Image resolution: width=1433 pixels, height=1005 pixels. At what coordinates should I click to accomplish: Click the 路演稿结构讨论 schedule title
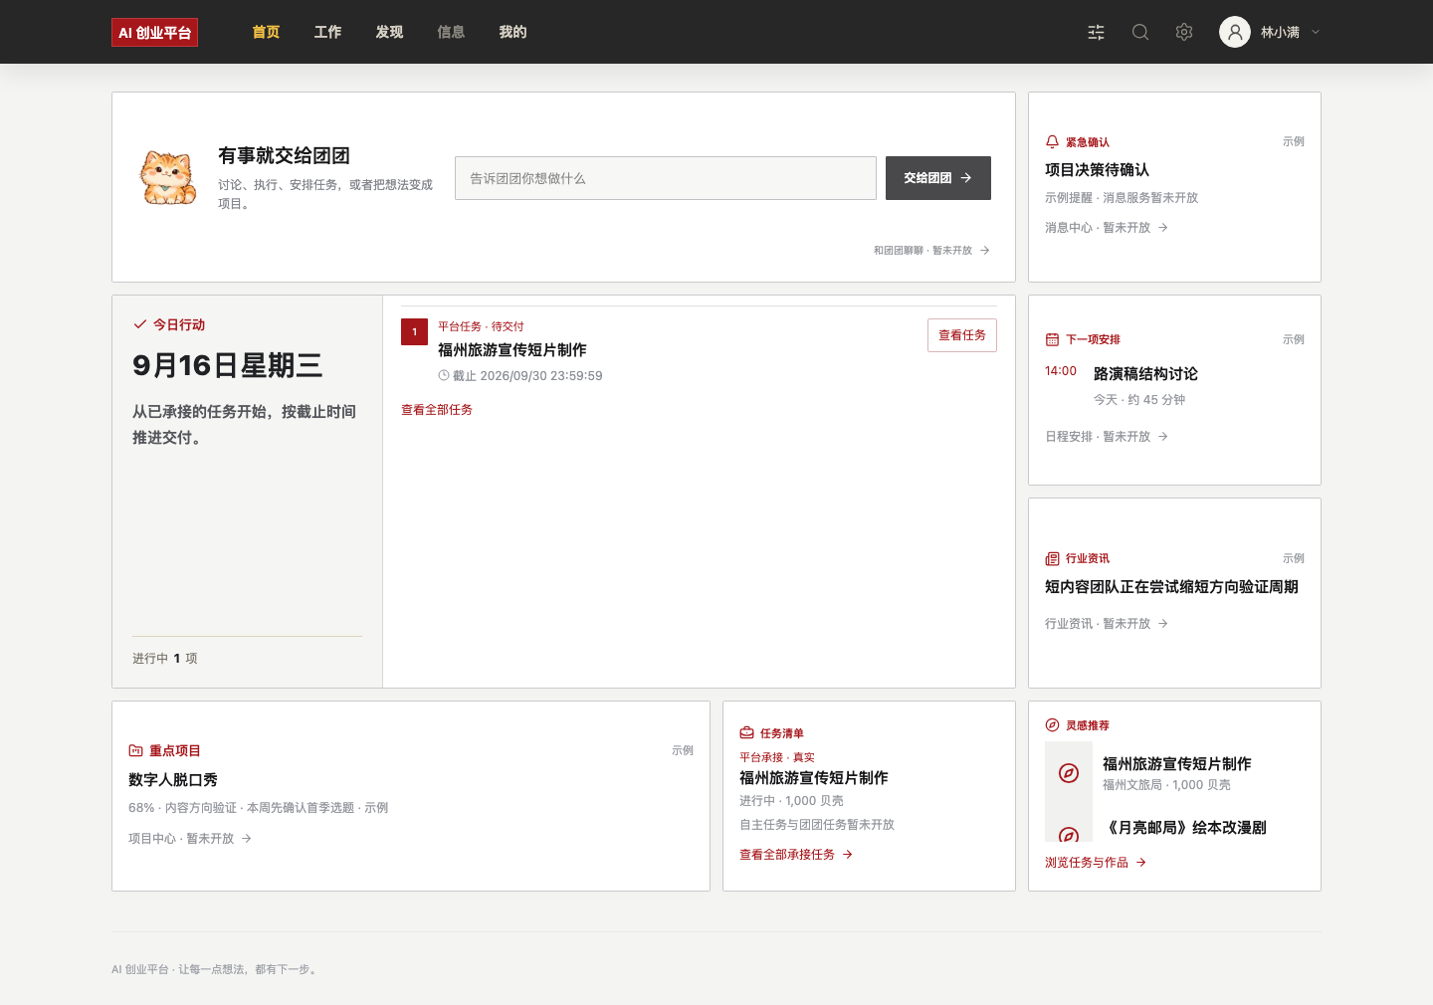point(1145,374)
